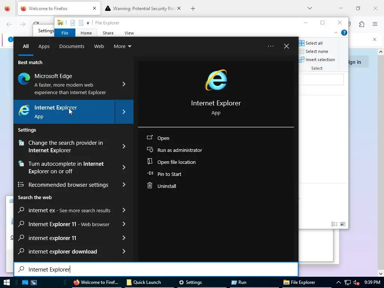Open File Explorer File menu tab
The width and height of the screenshot is (384, 288).
coord(65,33)
